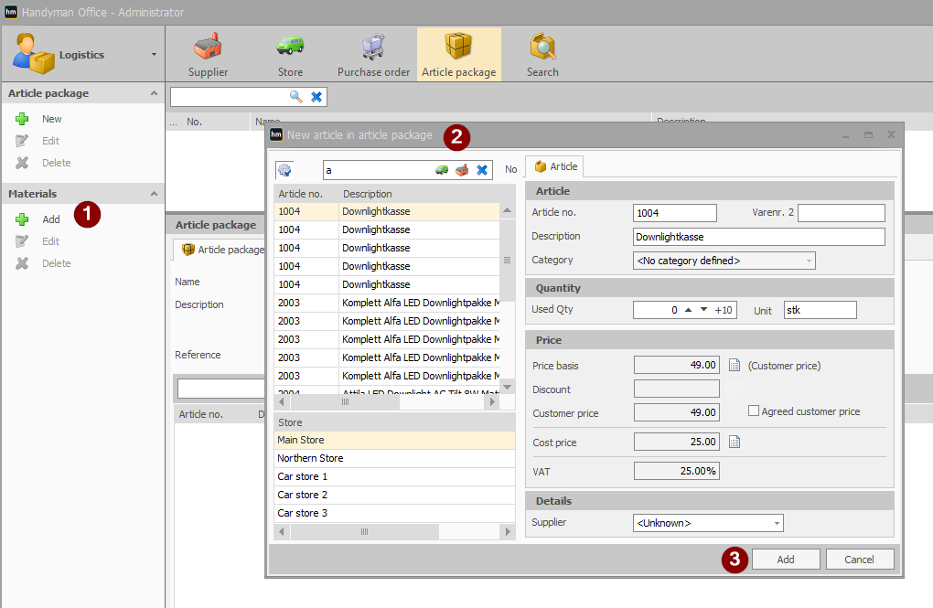Select Main Store in the store list
The height and width of the screenshot is (608, 933).
point(394,441)
